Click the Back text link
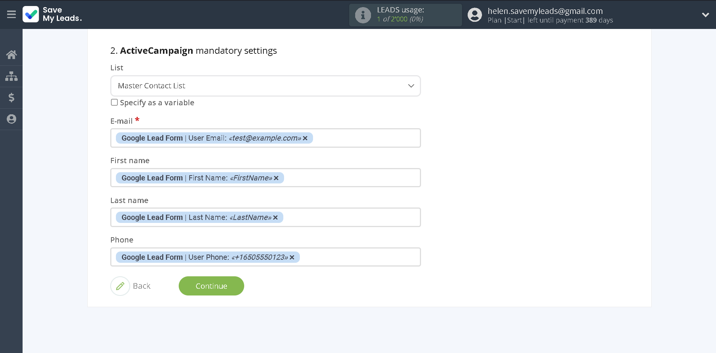716x353 pixels. 141,286
